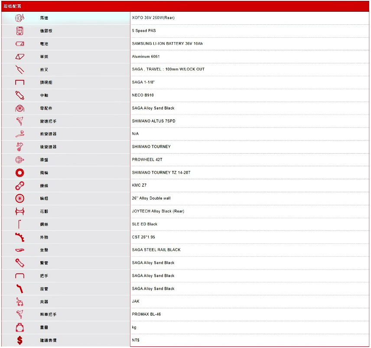Select the Aluminum 6061 frame value
371x348 pixels.
point(146,56)
